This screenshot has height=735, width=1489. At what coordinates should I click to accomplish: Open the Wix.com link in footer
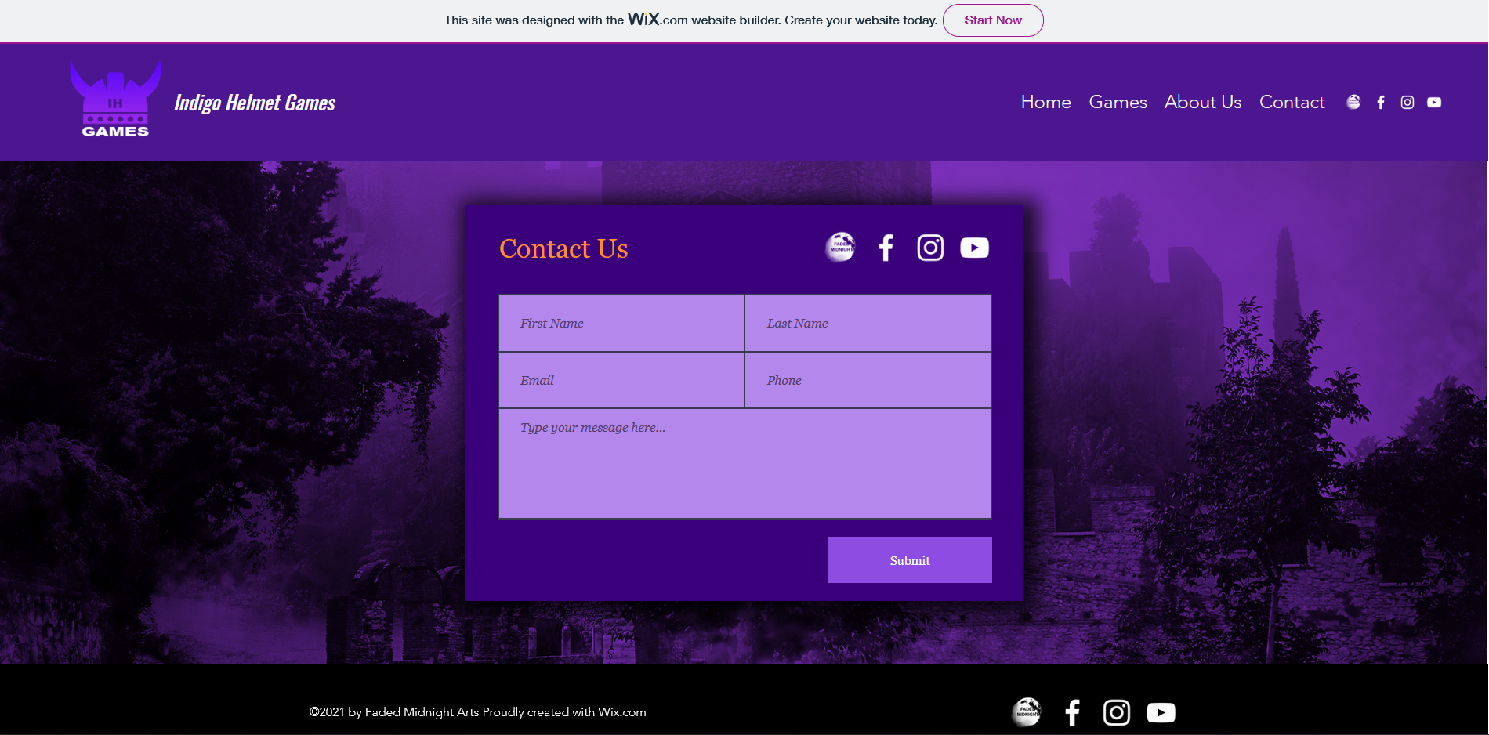pos(622,712)
